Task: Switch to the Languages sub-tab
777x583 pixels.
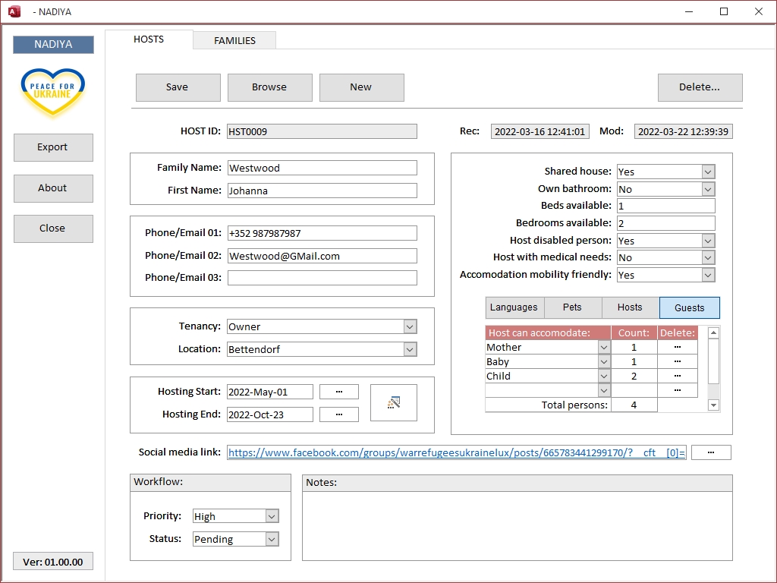Action: [x=514, y=307]
